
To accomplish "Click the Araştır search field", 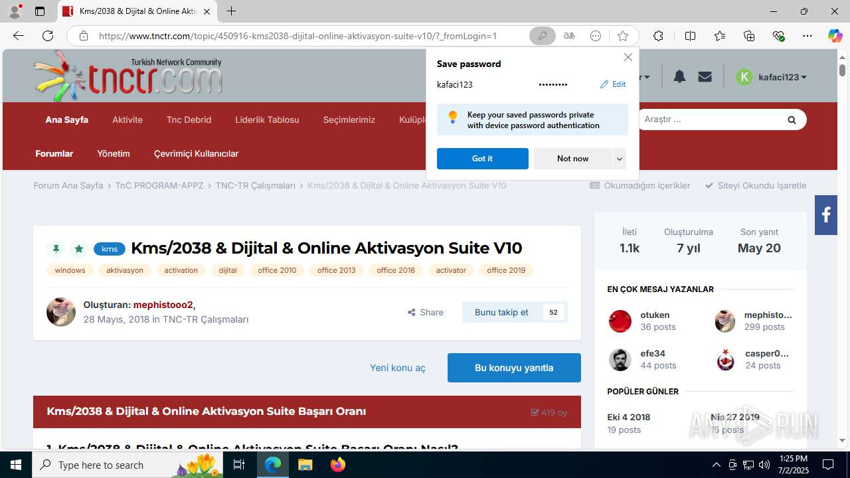I will tap(708, 119).
